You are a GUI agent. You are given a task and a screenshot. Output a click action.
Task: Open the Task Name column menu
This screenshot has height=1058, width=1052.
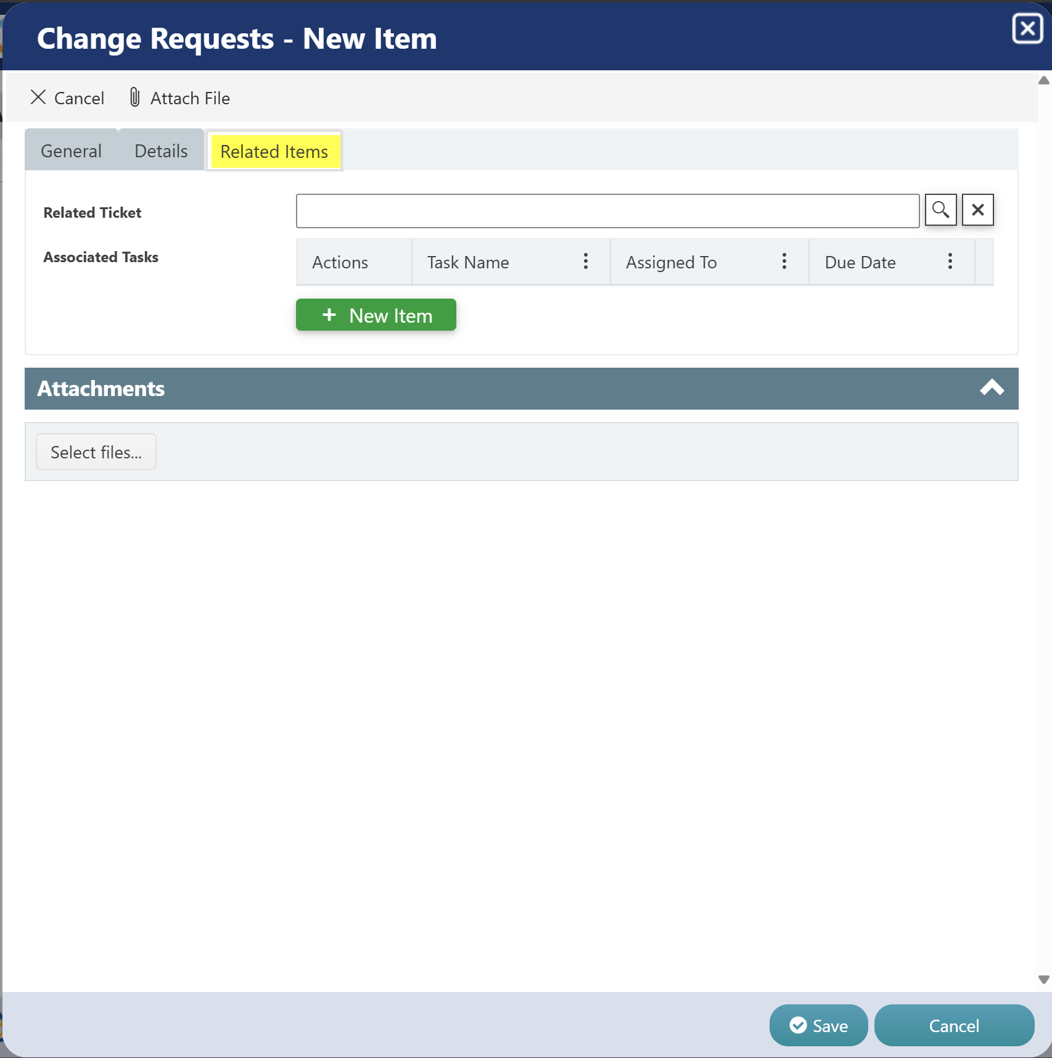(585, 262)
